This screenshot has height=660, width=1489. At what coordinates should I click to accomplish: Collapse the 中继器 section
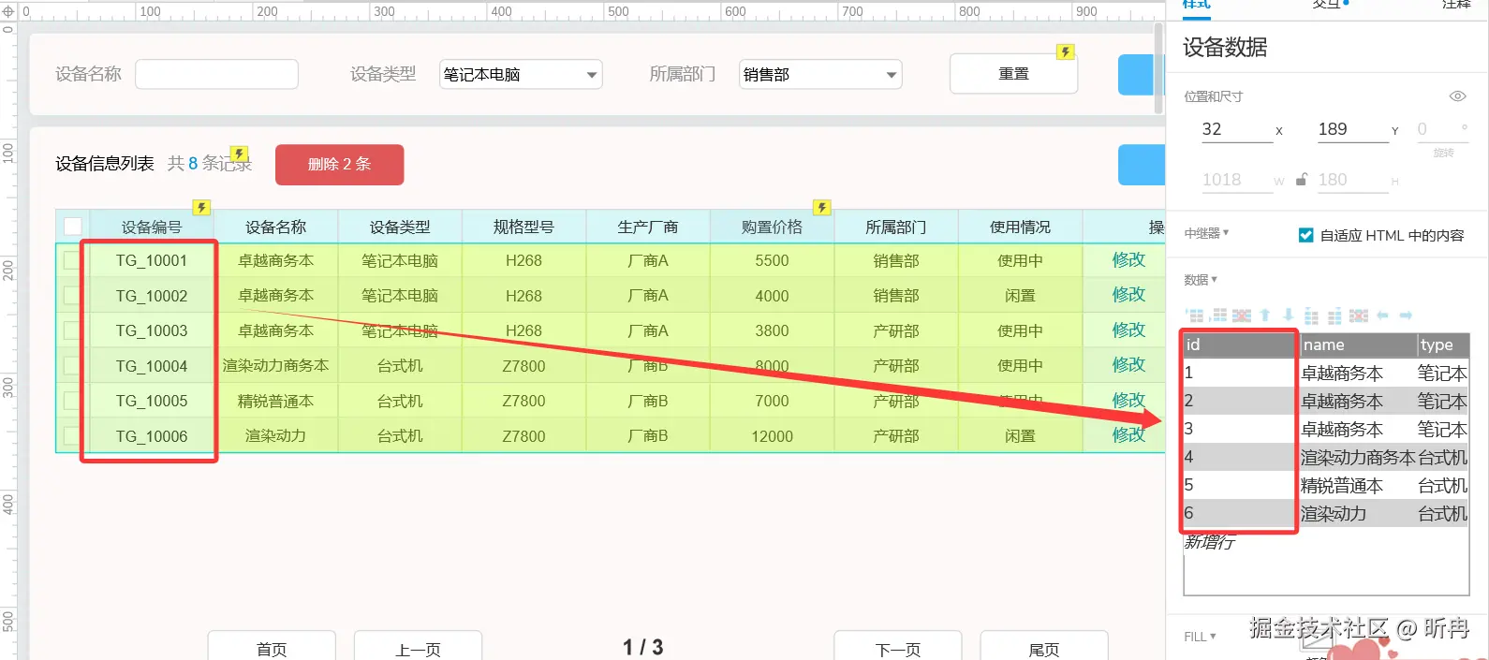1206,233
